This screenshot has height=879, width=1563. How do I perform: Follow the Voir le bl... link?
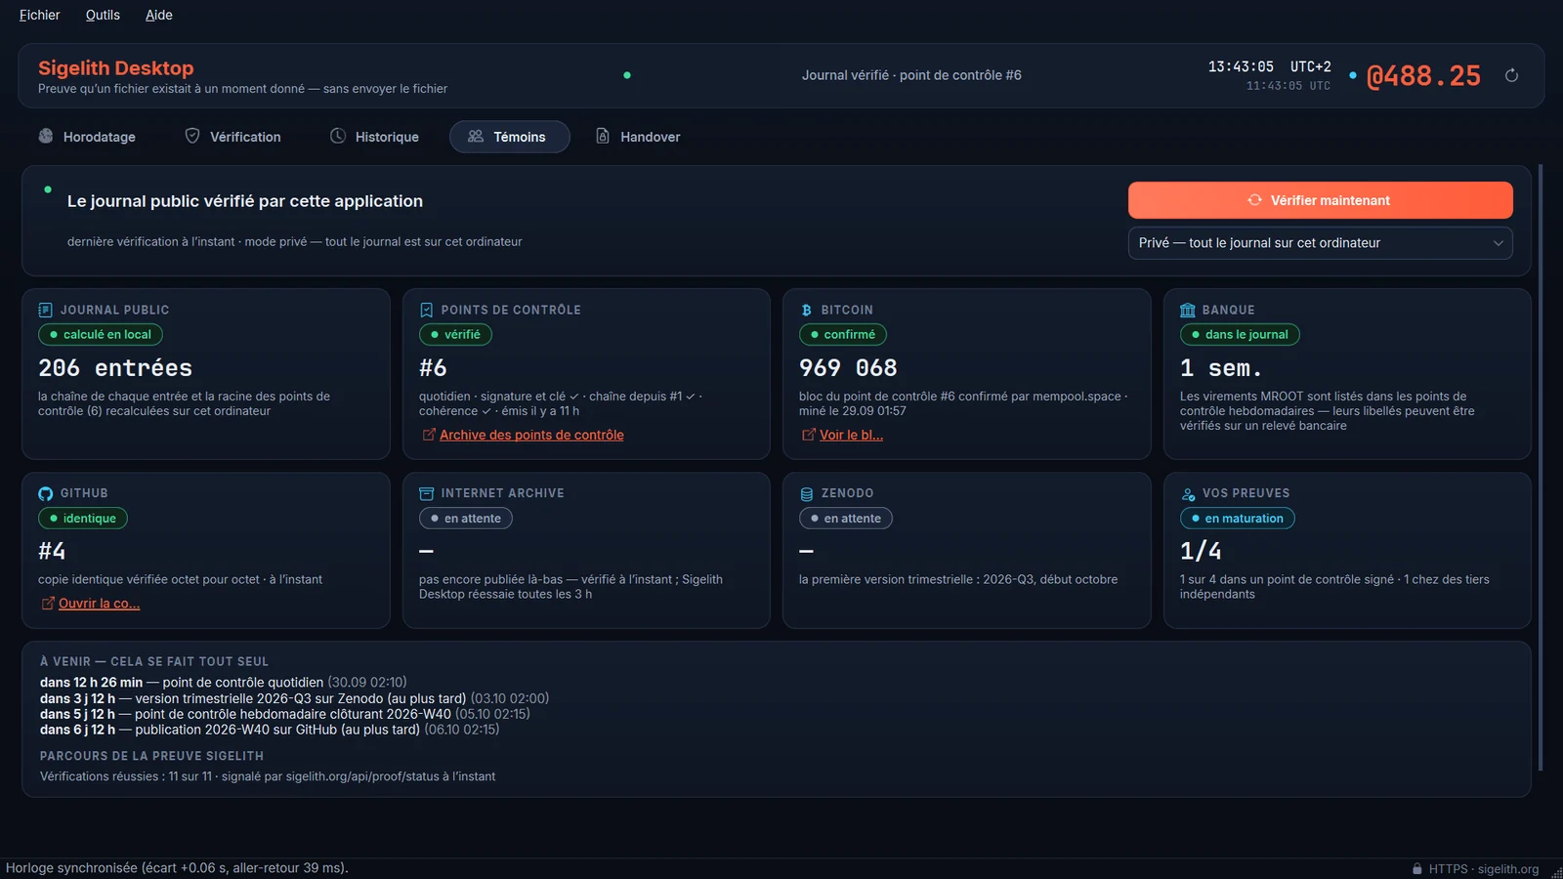pyautogui.click(x=851, y=435)
